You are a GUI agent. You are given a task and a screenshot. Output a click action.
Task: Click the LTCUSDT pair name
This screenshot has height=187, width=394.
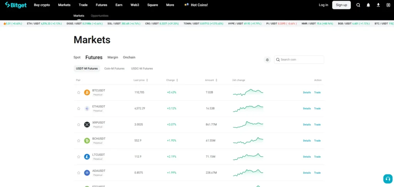tap(98, 155)
